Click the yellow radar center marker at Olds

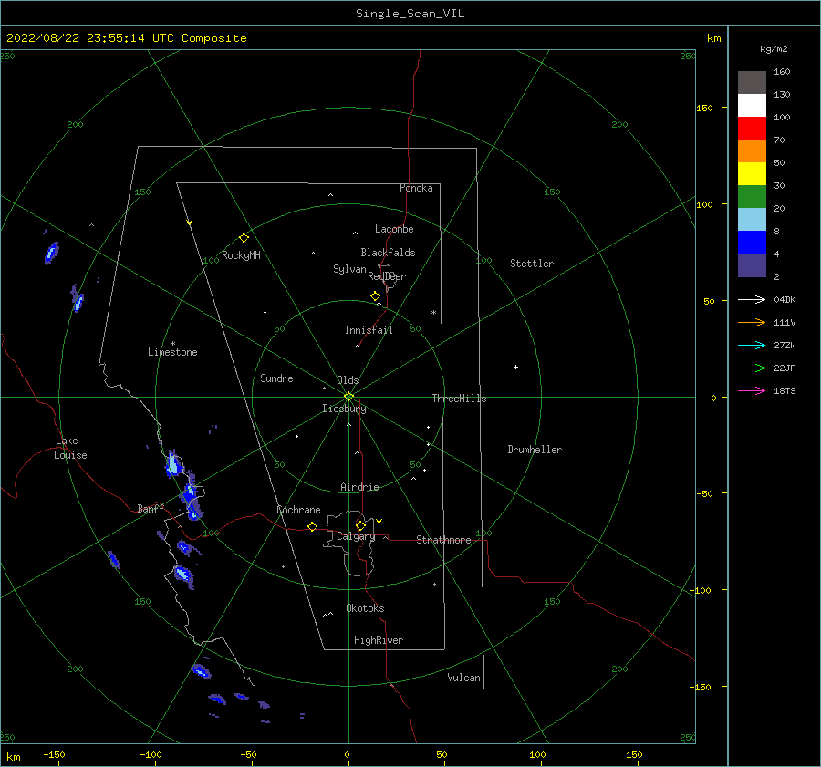coord(348,397)
